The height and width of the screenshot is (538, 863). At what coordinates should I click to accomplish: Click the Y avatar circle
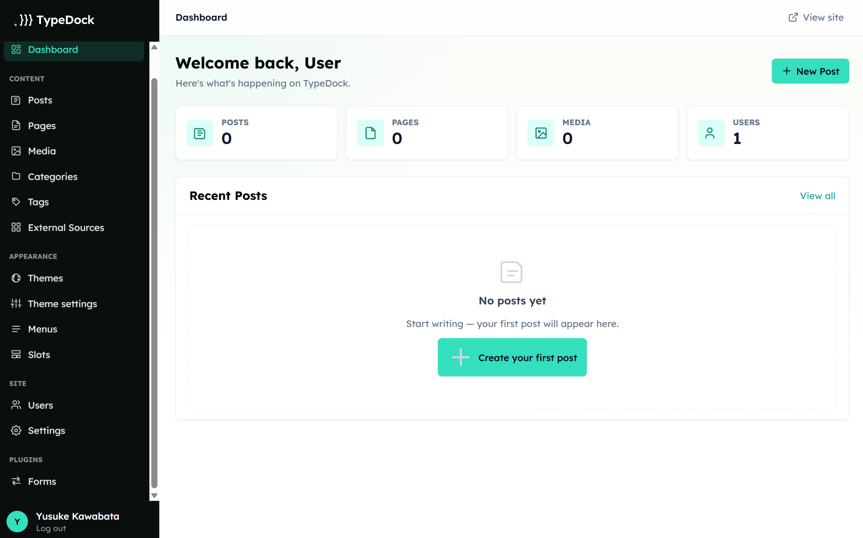click(x=17, y=522)
